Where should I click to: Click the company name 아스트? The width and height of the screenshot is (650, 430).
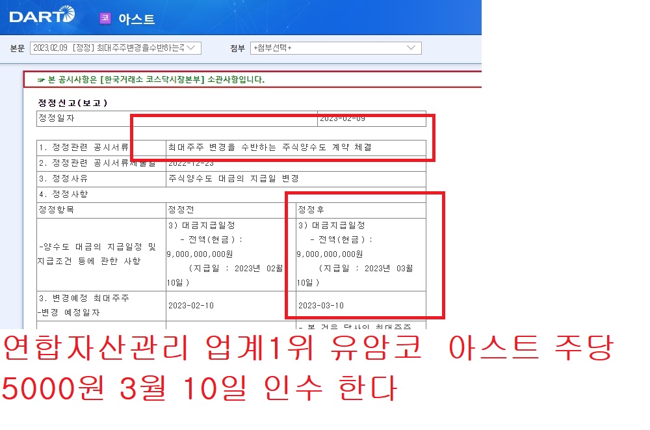[x=136, y=19]
